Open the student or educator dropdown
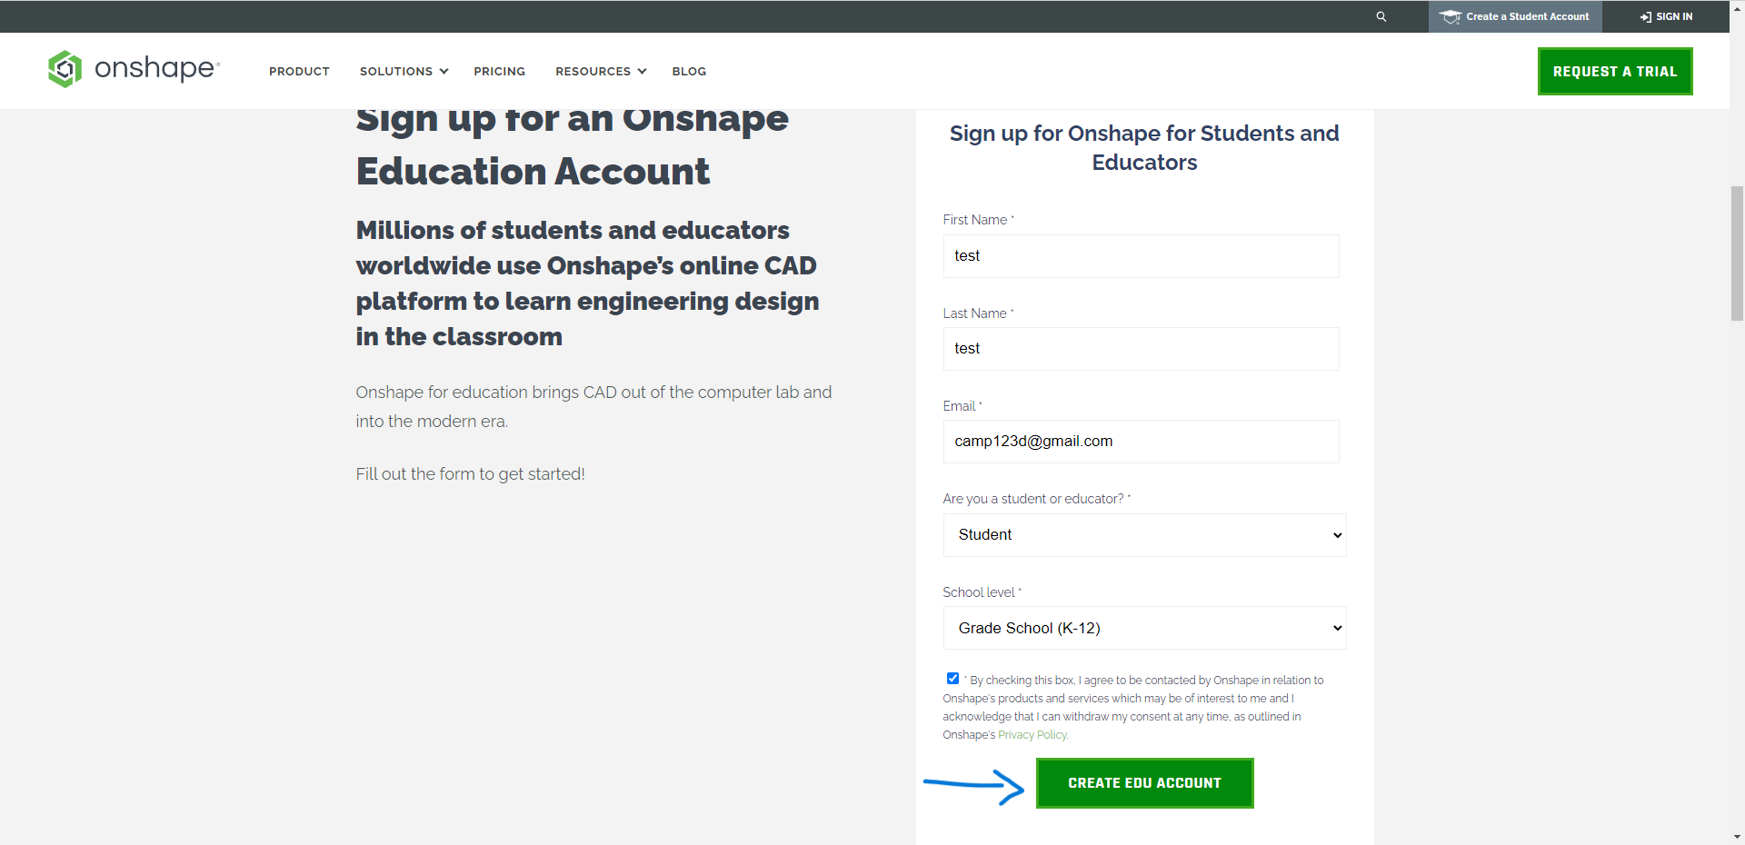1745x845 pixels. (1143, 535)
